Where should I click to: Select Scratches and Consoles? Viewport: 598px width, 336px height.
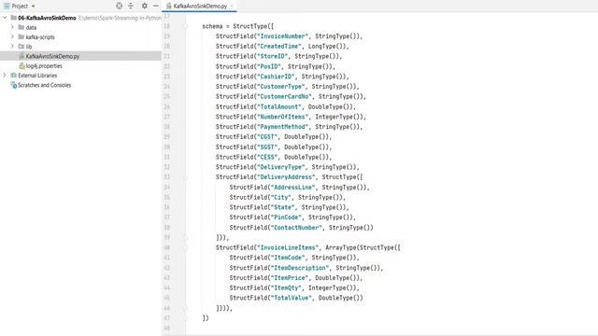81,85
